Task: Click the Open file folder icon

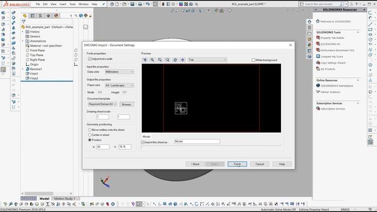Action: pyautogui.click(x=124, y=4)
